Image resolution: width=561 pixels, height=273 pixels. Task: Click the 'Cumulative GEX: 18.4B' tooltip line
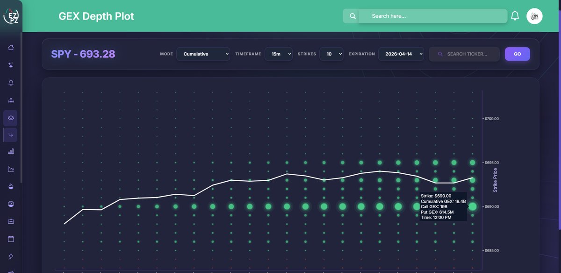pyautogui.click(x=443, y=201)
